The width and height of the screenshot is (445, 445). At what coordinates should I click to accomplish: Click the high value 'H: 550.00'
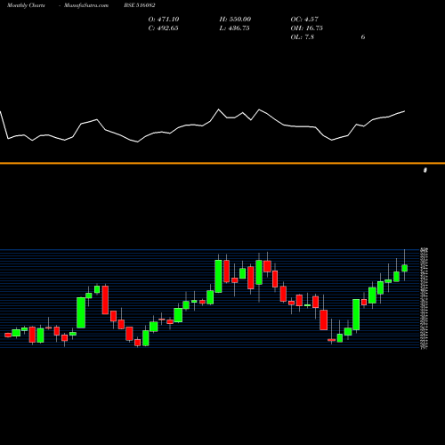235,20
